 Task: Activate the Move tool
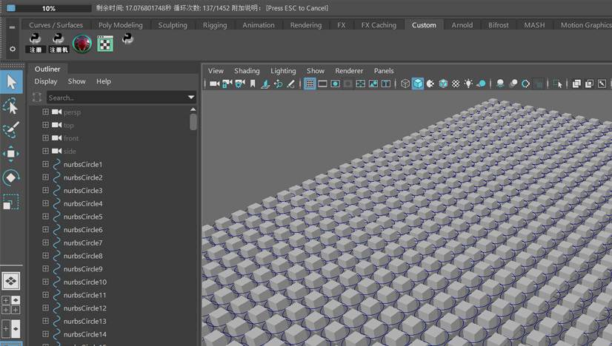(x=11, y=154)
